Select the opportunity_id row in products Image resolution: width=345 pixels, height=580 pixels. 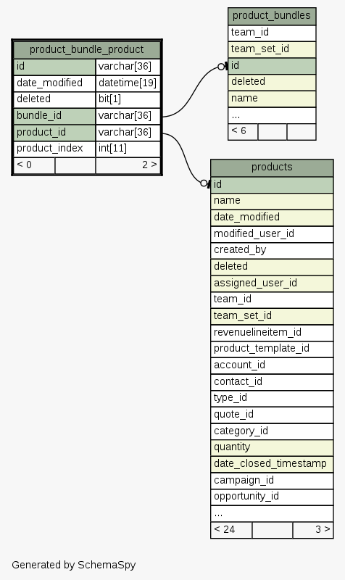coord(272,497)
